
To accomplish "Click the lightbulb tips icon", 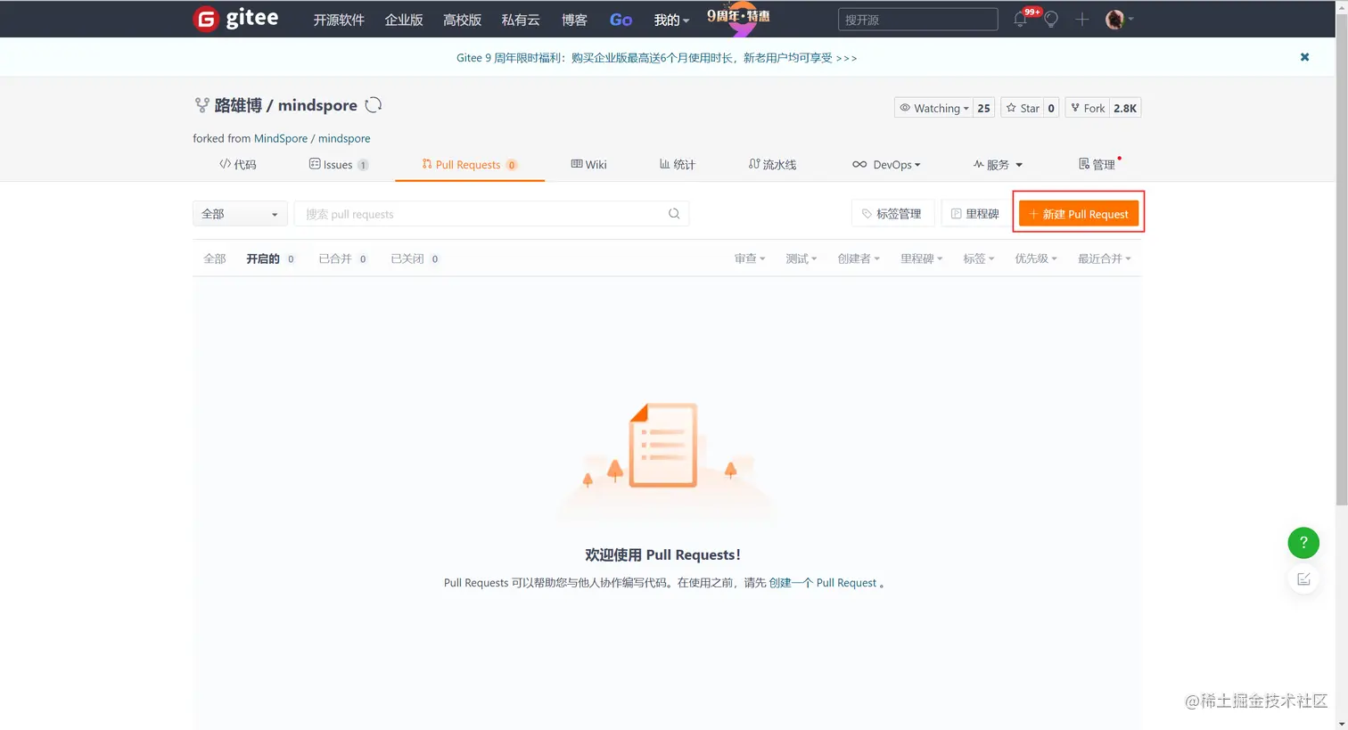I will point(1051,20).
